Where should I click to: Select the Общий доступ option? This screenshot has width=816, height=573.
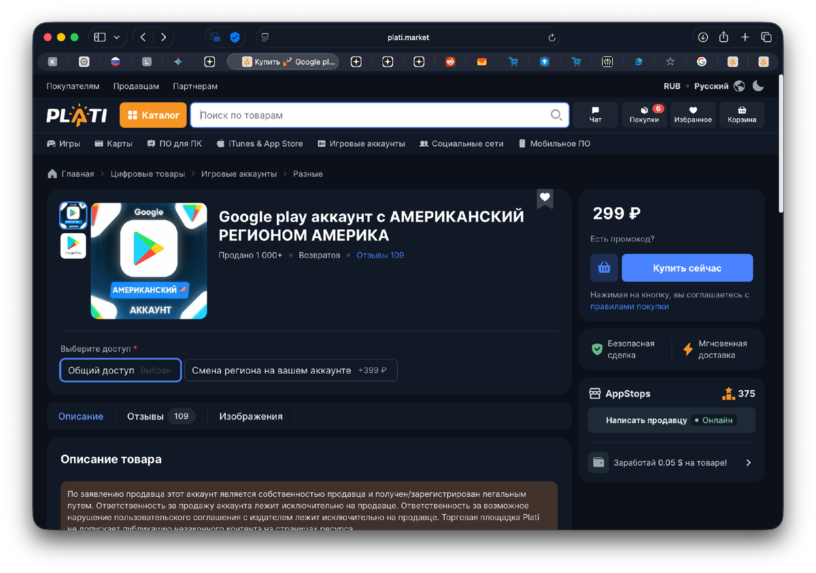pyautogui.click(x=120, y=370)
